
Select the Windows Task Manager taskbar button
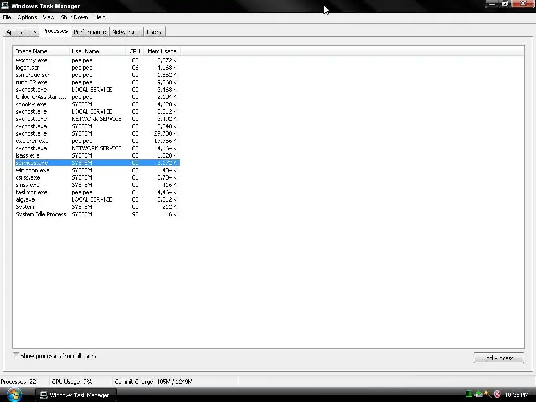click(x=76, y=395)
